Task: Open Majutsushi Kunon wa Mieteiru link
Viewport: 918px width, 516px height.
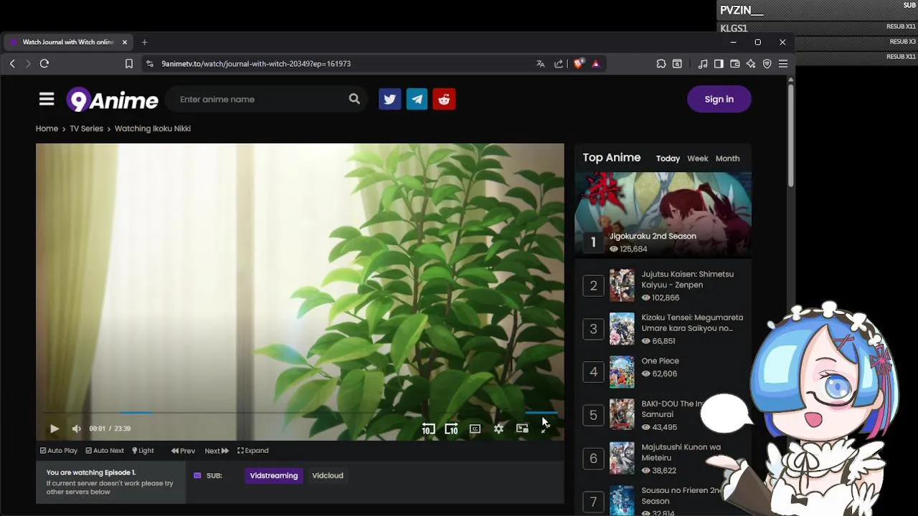Action: click(681, 452)
